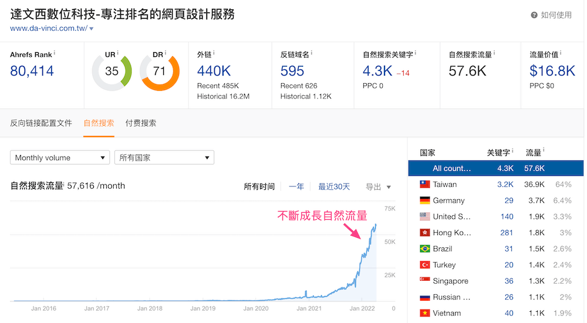
Task: Expand the URL dropdown arrow beside www.da-vinci.com.tw/
Action: tap(92, 28)
